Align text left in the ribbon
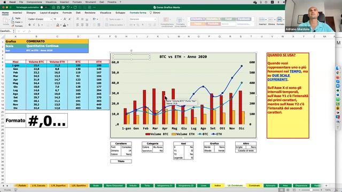342x192 pixels. click(77, 25)
